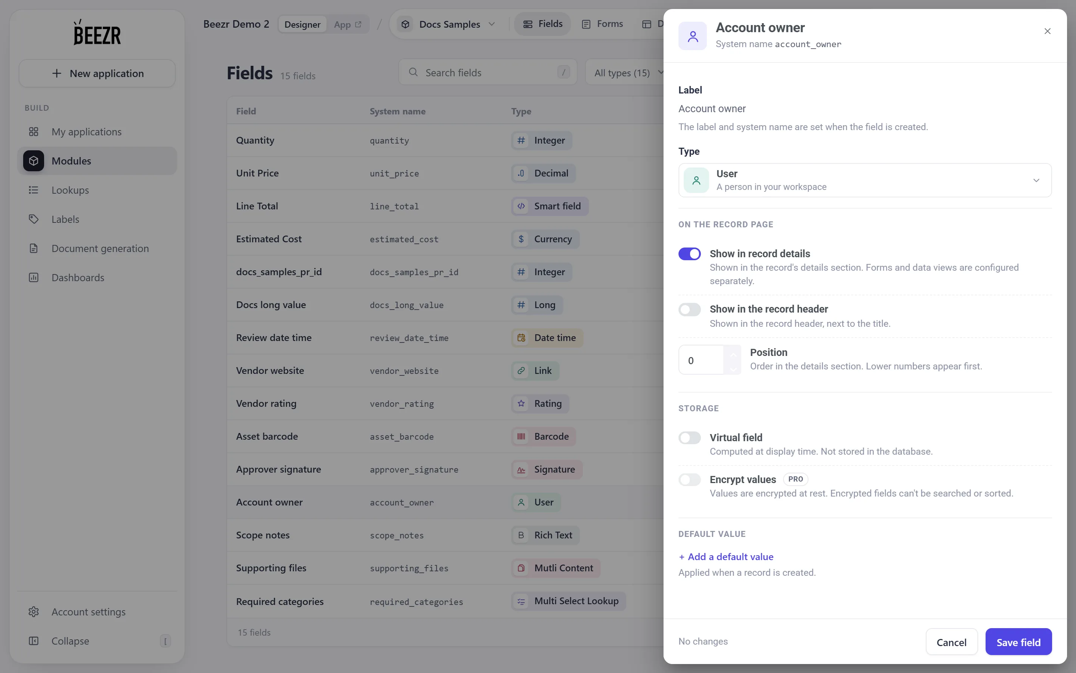Click the My applications grid icon

tap(33, 132)
